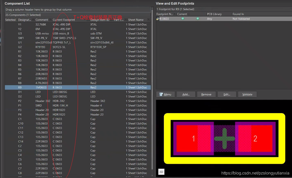This screenshot has height=178, width=292.
Task: Click the Edit... footprint button
Action: coord(227,94)
